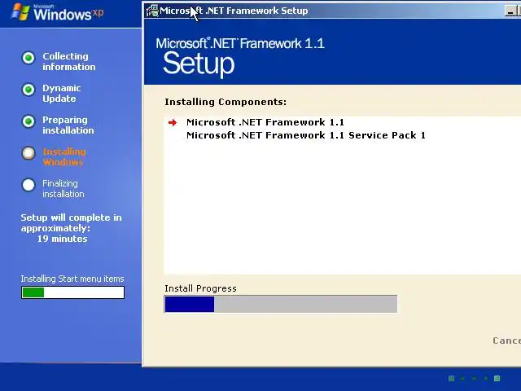Click the 'Collecting information' step text

click(68, 62)
